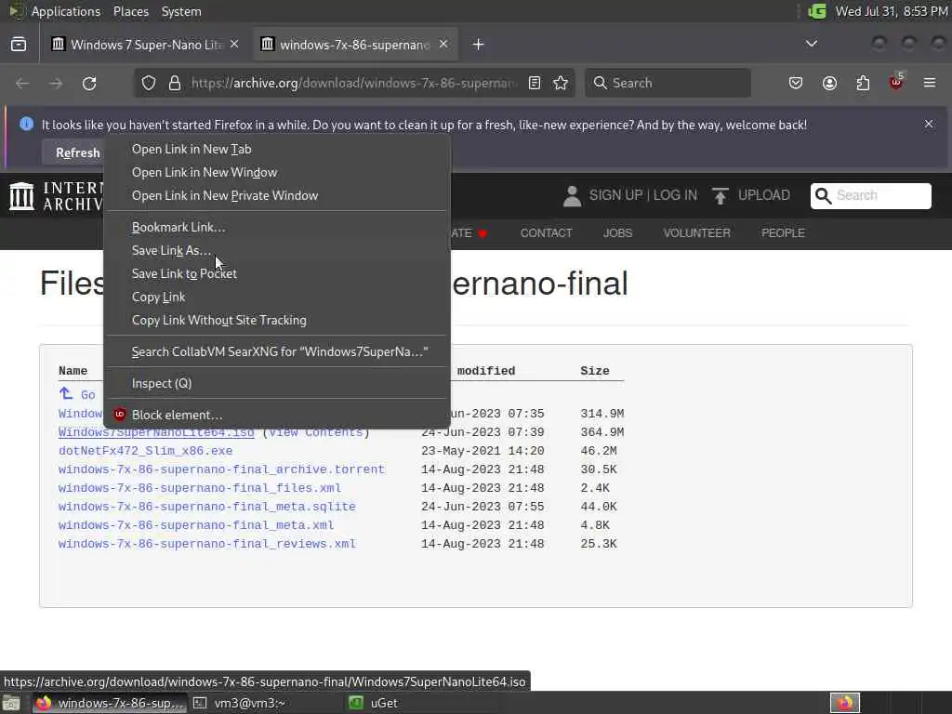Open the Firefox account icon
Screen dimensions: 952x714
pyautogui.click(x=829, y=83)
